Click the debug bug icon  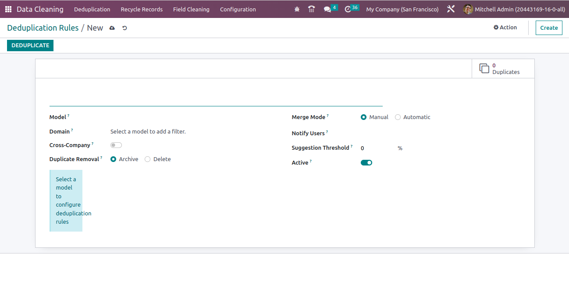[297, 9]
